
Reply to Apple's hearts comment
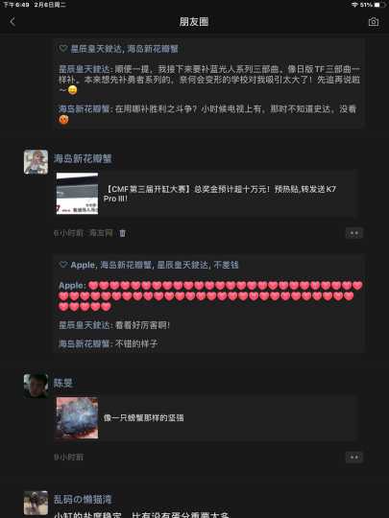click(210, 296)
